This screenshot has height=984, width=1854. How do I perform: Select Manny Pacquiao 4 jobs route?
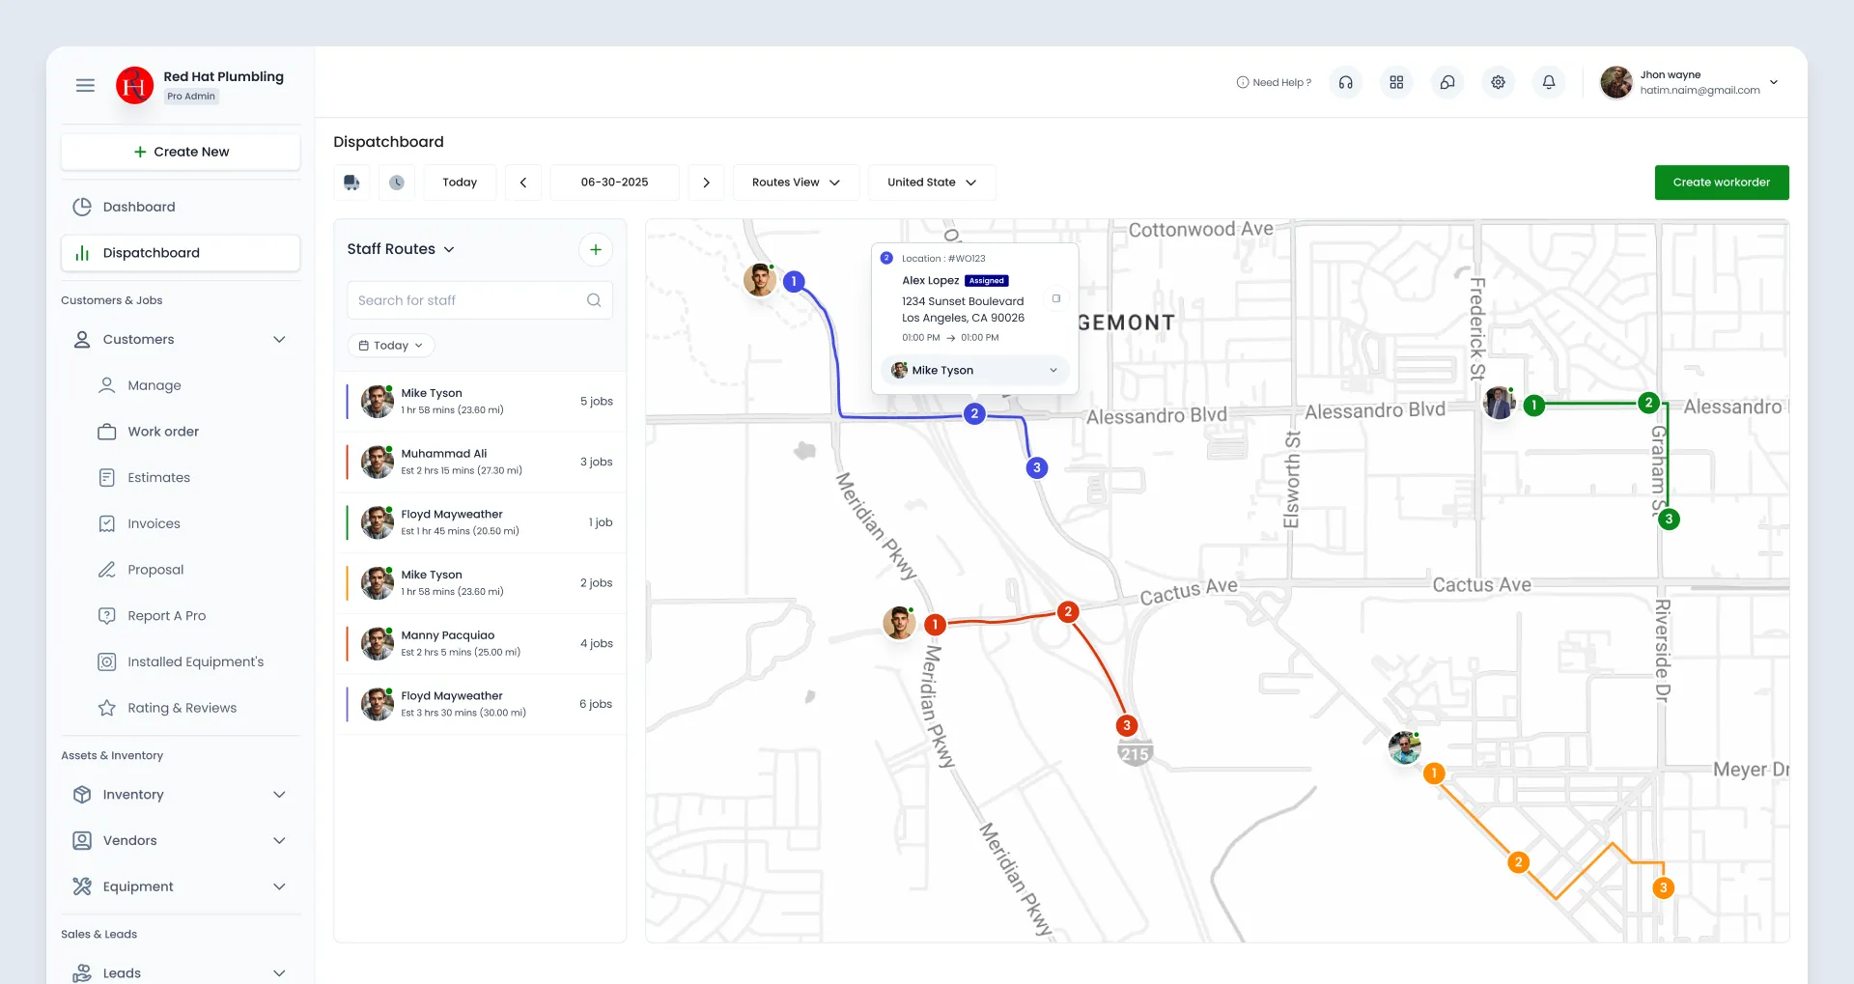tap(480, 643)
